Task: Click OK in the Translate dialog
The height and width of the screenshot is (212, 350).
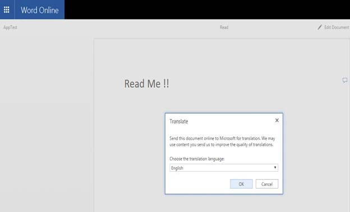Action: pyautogui.click(x=241, y=184)
